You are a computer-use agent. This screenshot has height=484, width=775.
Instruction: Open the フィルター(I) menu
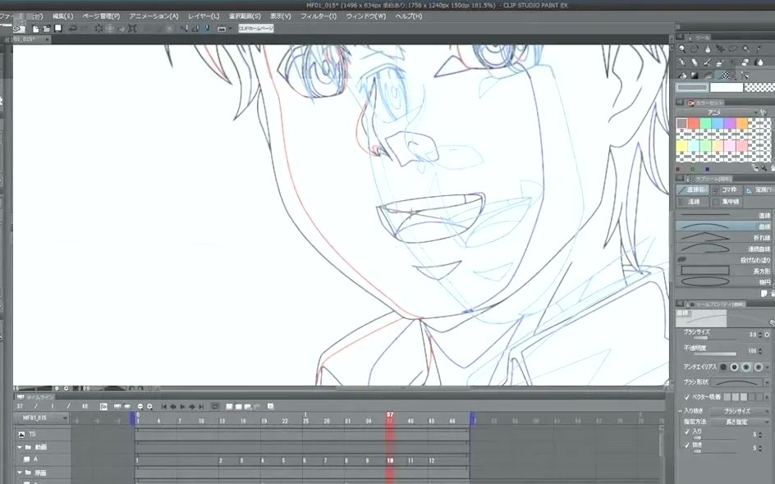(x=319, y=16)
